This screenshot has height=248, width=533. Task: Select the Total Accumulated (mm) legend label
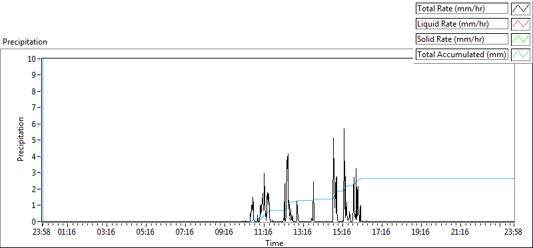click(461, 55)
